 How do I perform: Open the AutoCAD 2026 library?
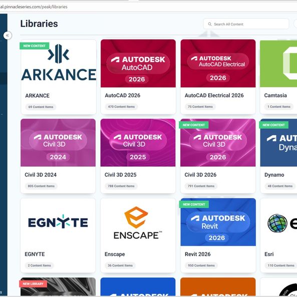tap(138, 77)
